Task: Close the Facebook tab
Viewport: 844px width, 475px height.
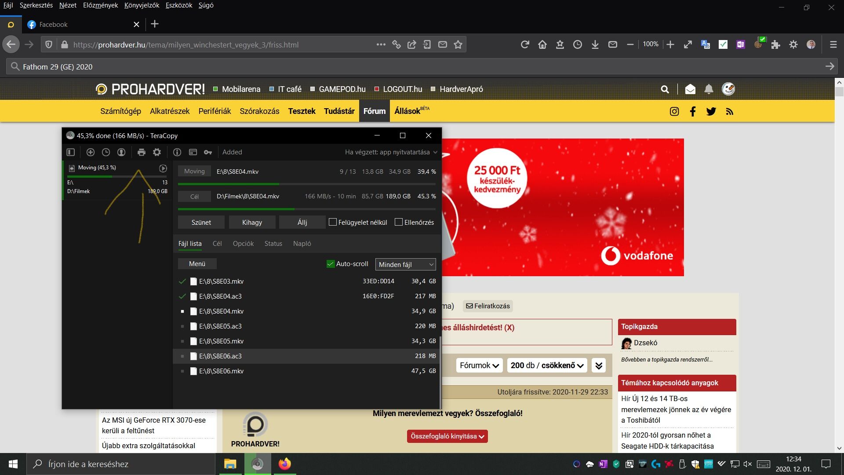Action: (136, 25)
